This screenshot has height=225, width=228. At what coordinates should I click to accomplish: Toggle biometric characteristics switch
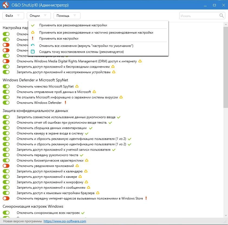(x=6, y=160)
